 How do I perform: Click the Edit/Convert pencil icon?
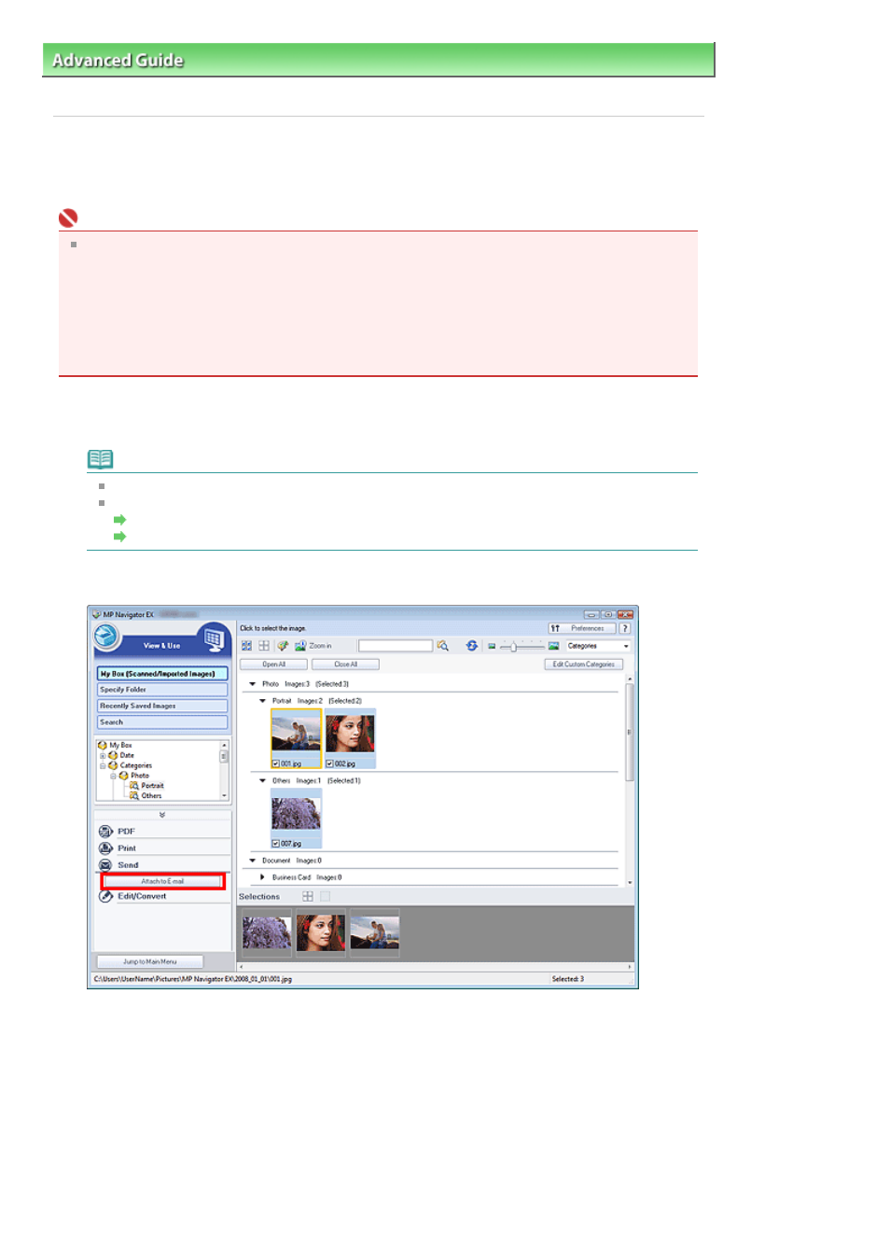tap(105, 896)
